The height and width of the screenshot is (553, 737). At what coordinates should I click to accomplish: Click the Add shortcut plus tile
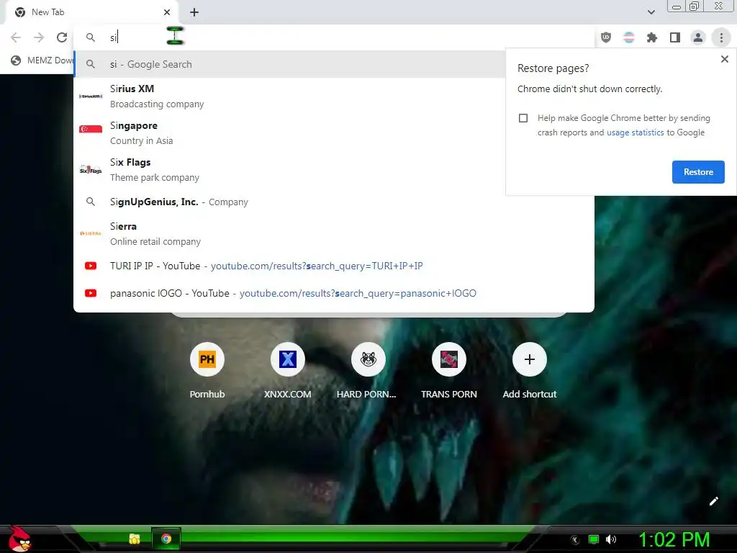click(x=530, y=371)
